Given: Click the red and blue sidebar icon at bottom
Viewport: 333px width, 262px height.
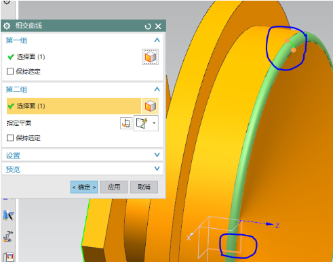Looking at the screenshot, I should point(9,257).
